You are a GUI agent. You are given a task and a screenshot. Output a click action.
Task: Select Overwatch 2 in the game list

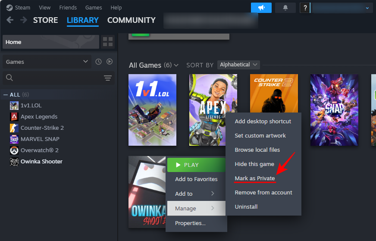click(x=40, y=150)
